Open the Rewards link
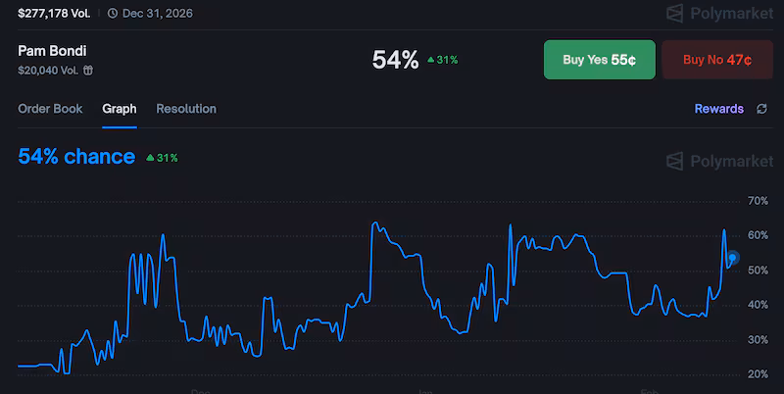This screenshot has height=394, width=784. point(718,109)
